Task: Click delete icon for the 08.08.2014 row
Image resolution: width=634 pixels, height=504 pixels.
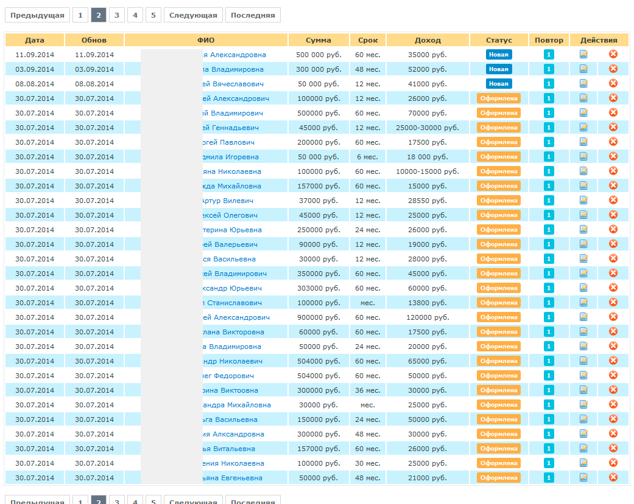Action: (x=613, y=83)
